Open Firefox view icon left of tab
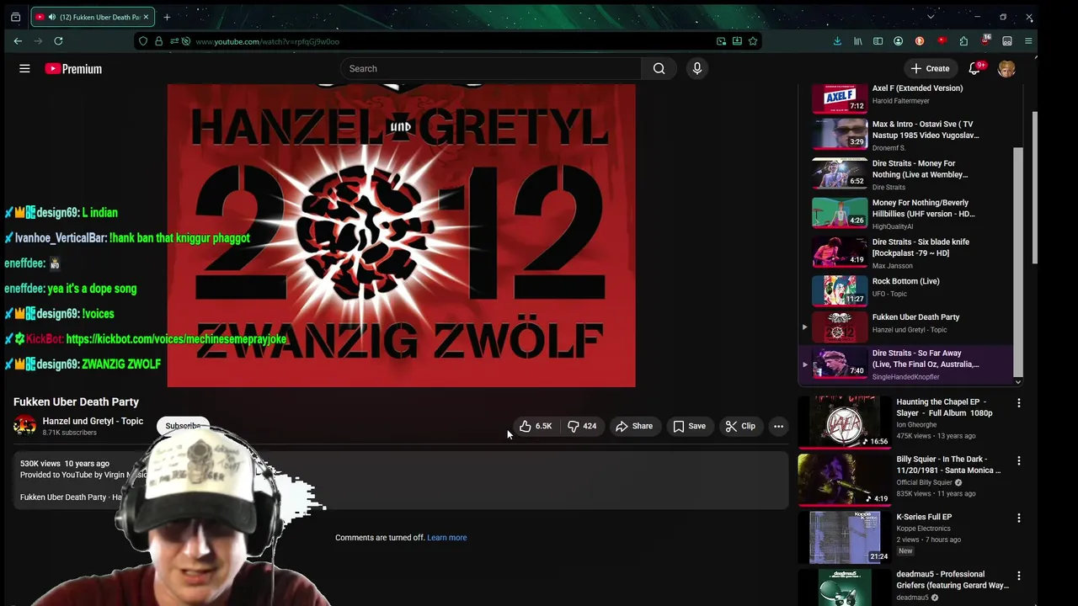The image size is (1078, 606). 15,17
